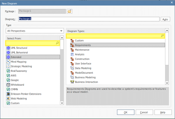Click the Data Modeling diagram icon
Screen dimensions: 175x119
coord(72,68)
